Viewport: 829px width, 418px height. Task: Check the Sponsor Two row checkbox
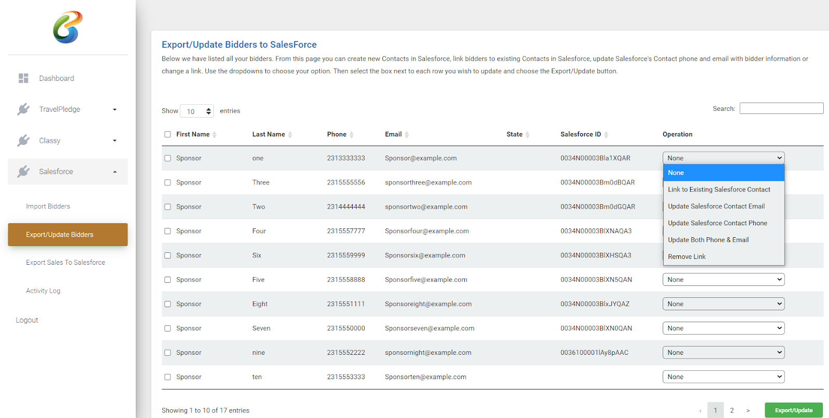pyautogui.click(x=167, y=207)
